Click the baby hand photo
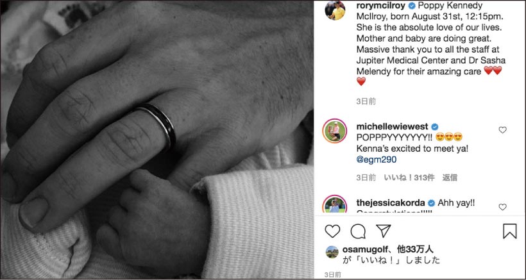This screenshot has width=526, height=280. (x=157, y=140)
